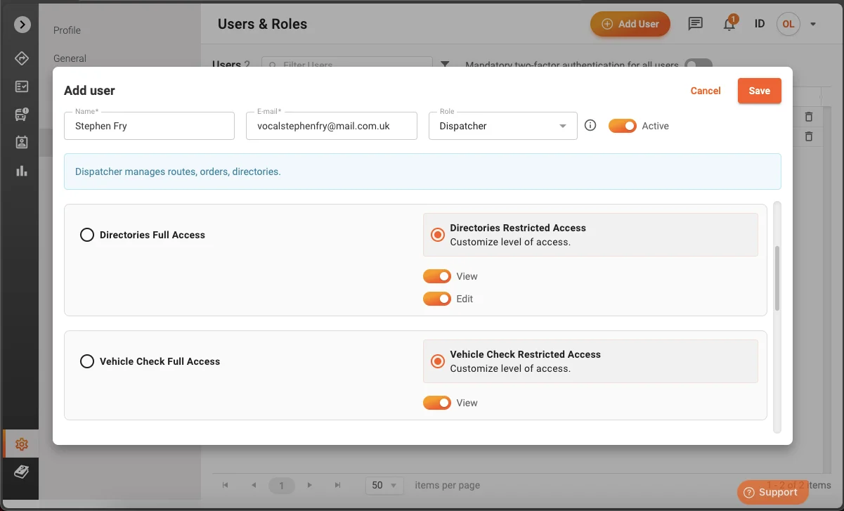Go to last page of pagination
The image size is (844, 511).
337,485
